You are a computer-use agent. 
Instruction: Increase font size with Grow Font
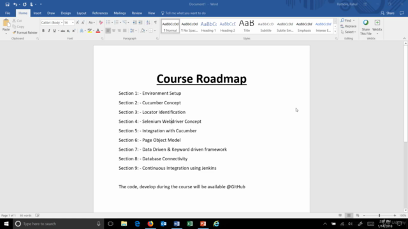click(78, 23)
